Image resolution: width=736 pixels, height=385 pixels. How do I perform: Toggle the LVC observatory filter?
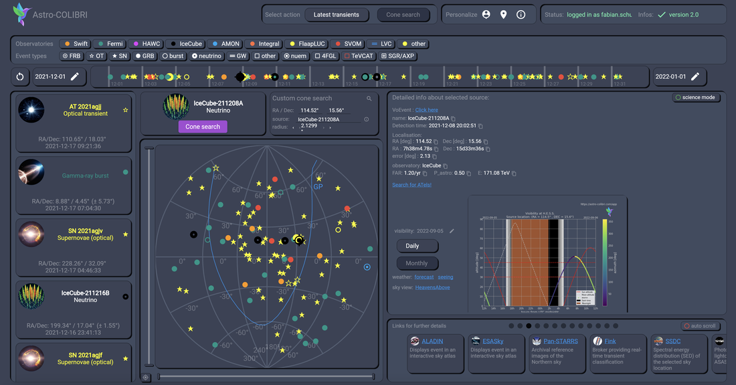click(x=381, y=44)
